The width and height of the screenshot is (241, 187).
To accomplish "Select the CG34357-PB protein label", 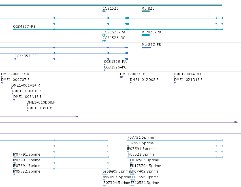I will (x=25, y=56).
